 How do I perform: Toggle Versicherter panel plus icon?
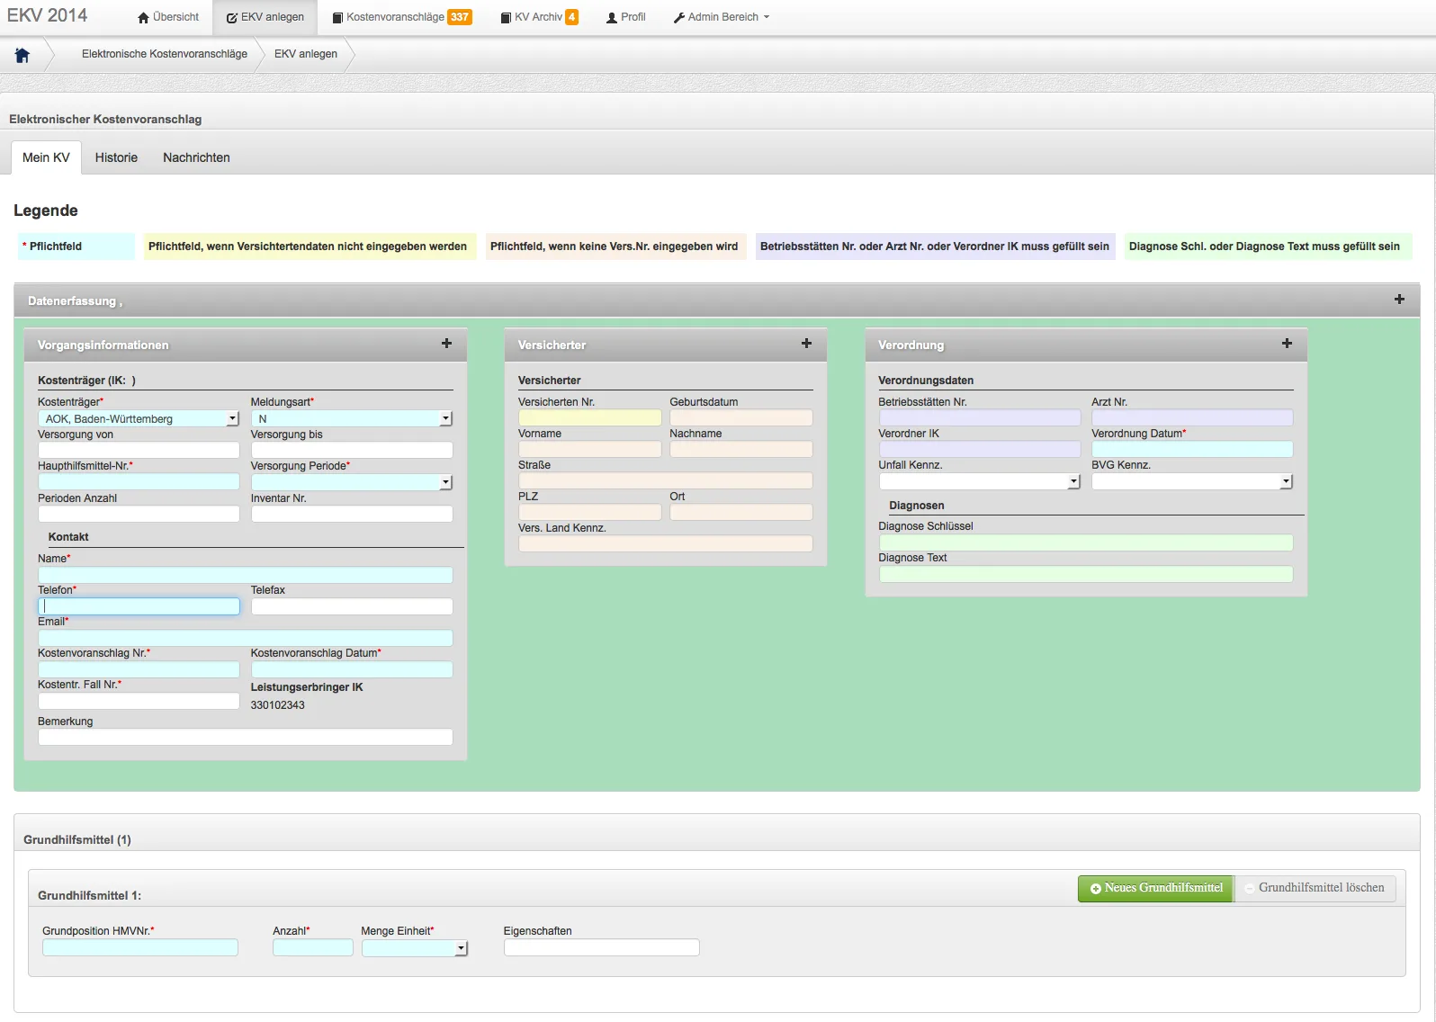(806, 344)
